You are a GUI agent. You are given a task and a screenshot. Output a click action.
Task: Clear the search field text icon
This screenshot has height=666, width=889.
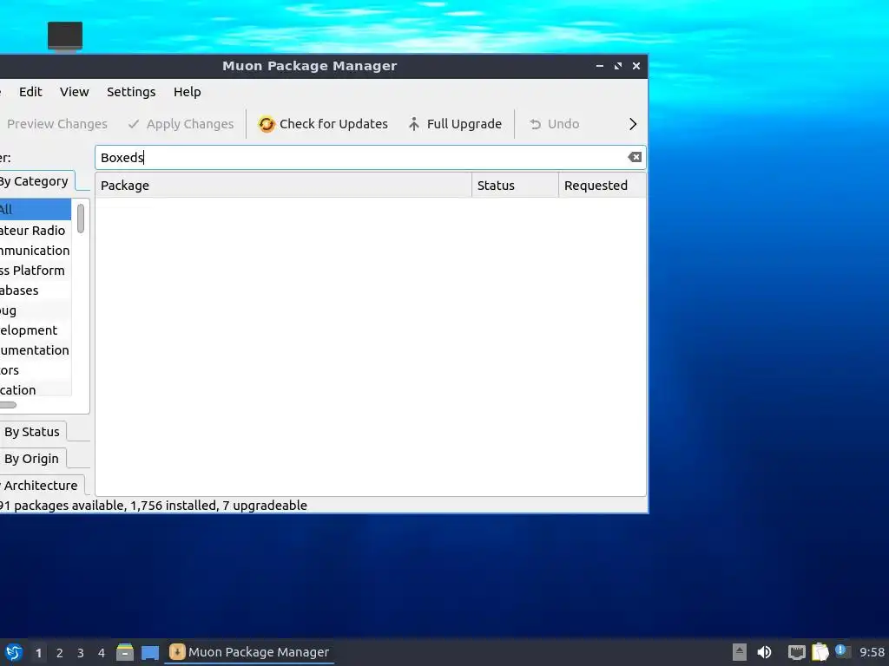[x=635, y=158]
